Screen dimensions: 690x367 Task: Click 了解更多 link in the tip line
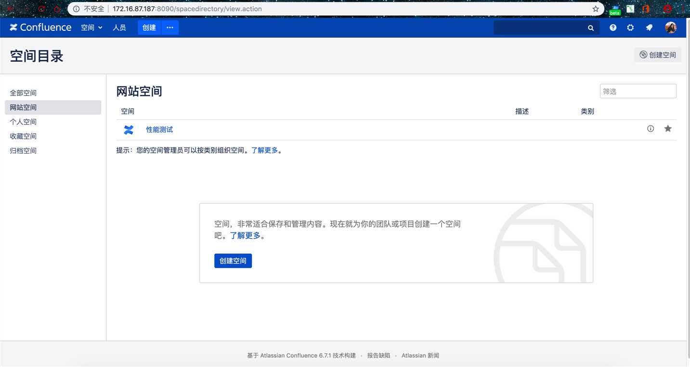264,150
